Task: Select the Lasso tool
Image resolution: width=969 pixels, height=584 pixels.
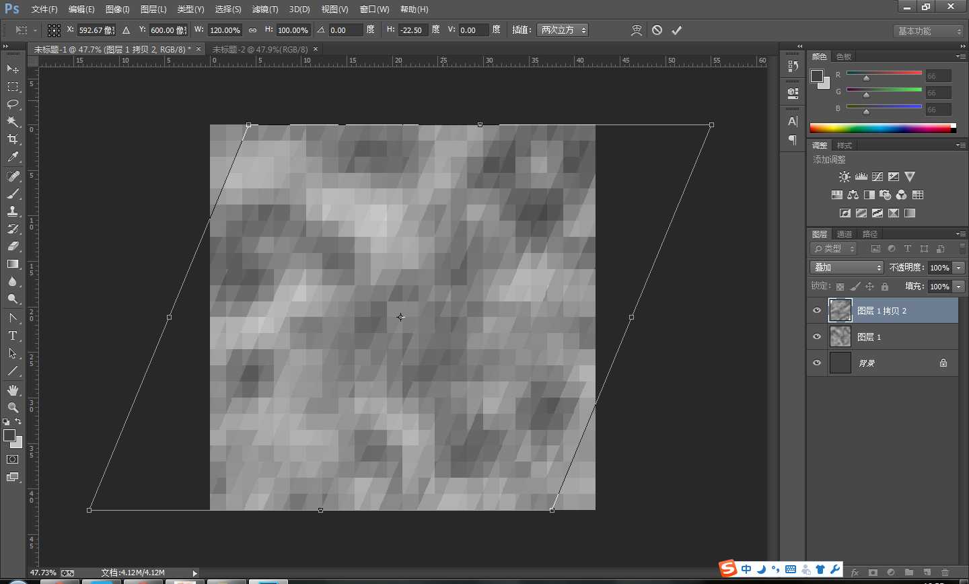Action: (13, 104)
